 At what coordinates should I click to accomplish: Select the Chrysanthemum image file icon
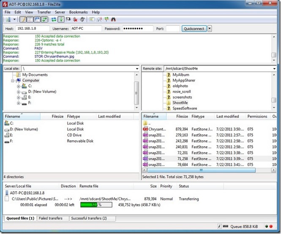[x=145, y=129]
